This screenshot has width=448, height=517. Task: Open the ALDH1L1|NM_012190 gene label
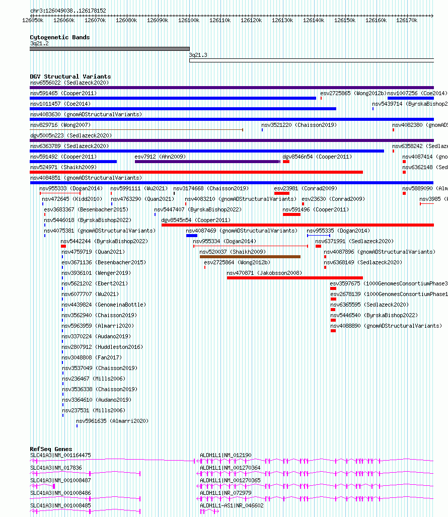coord(226,456)
